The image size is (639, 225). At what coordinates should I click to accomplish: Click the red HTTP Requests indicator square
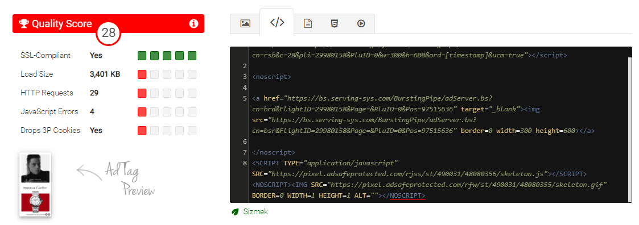[142, 93]
